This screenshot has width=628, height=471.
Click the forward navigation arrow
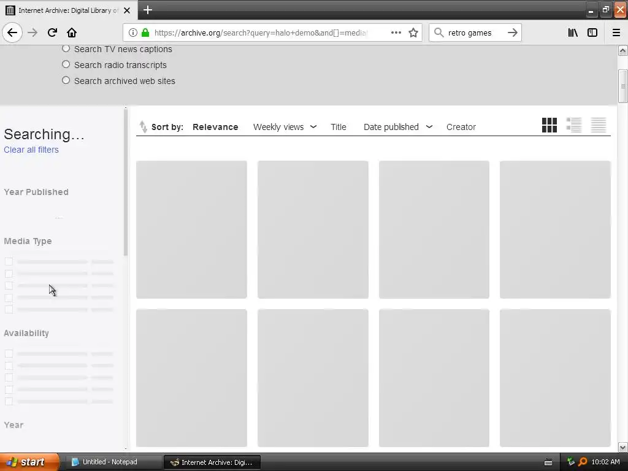pos(33,33)
